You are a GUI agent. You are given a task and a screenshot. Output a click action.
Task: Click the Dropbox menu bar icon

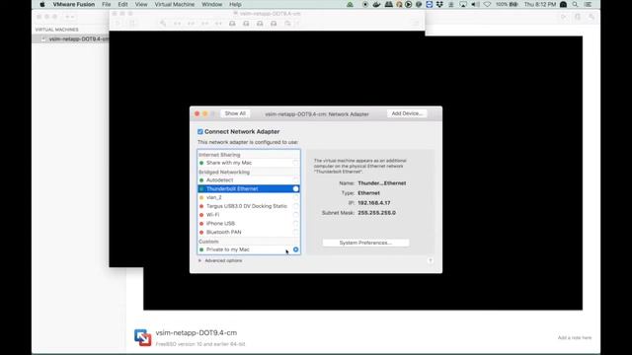point(439,4)
